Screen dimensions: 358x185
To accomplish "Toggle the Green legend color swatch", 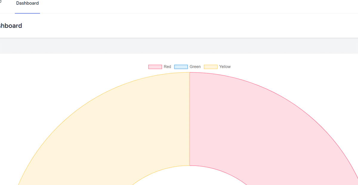I will click(181, 67).
